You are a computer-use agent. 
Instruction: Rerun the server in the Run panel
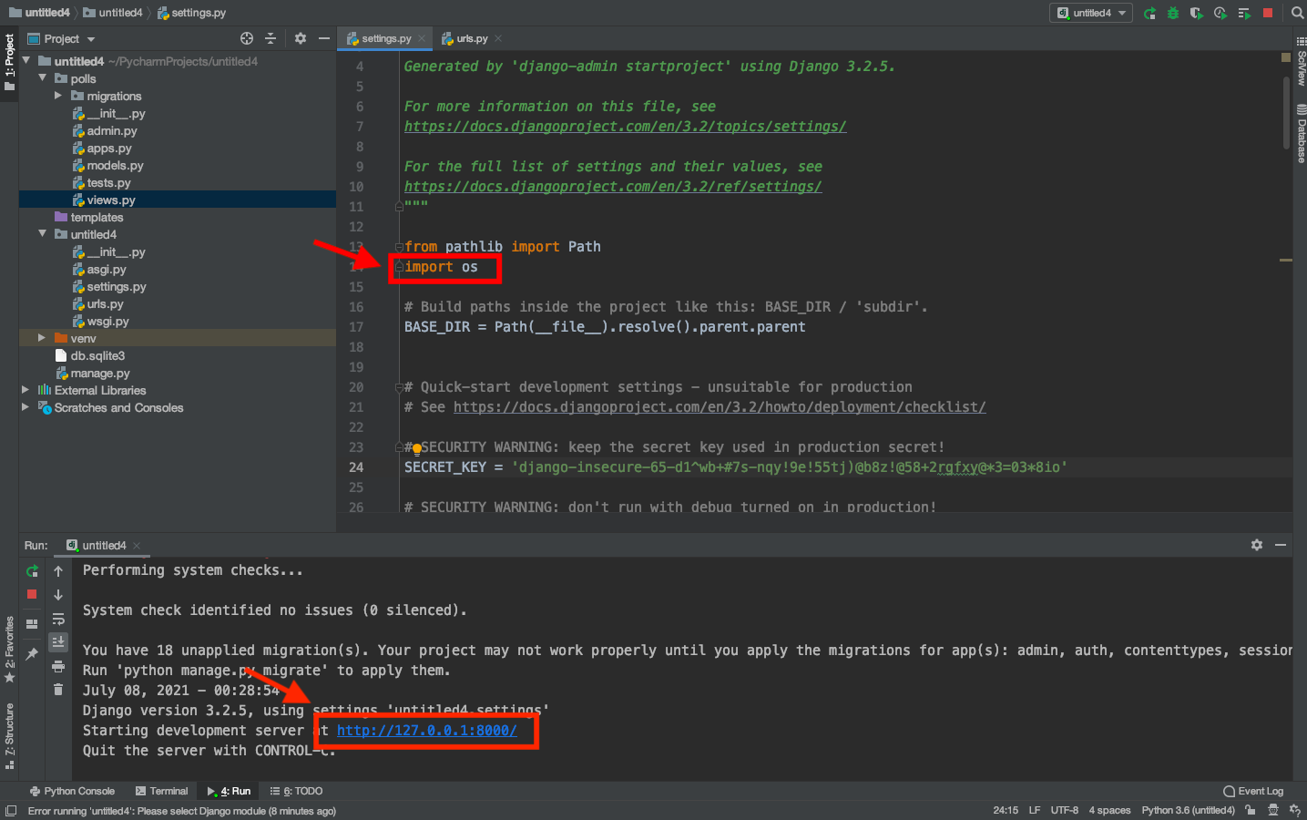point(32,571)
